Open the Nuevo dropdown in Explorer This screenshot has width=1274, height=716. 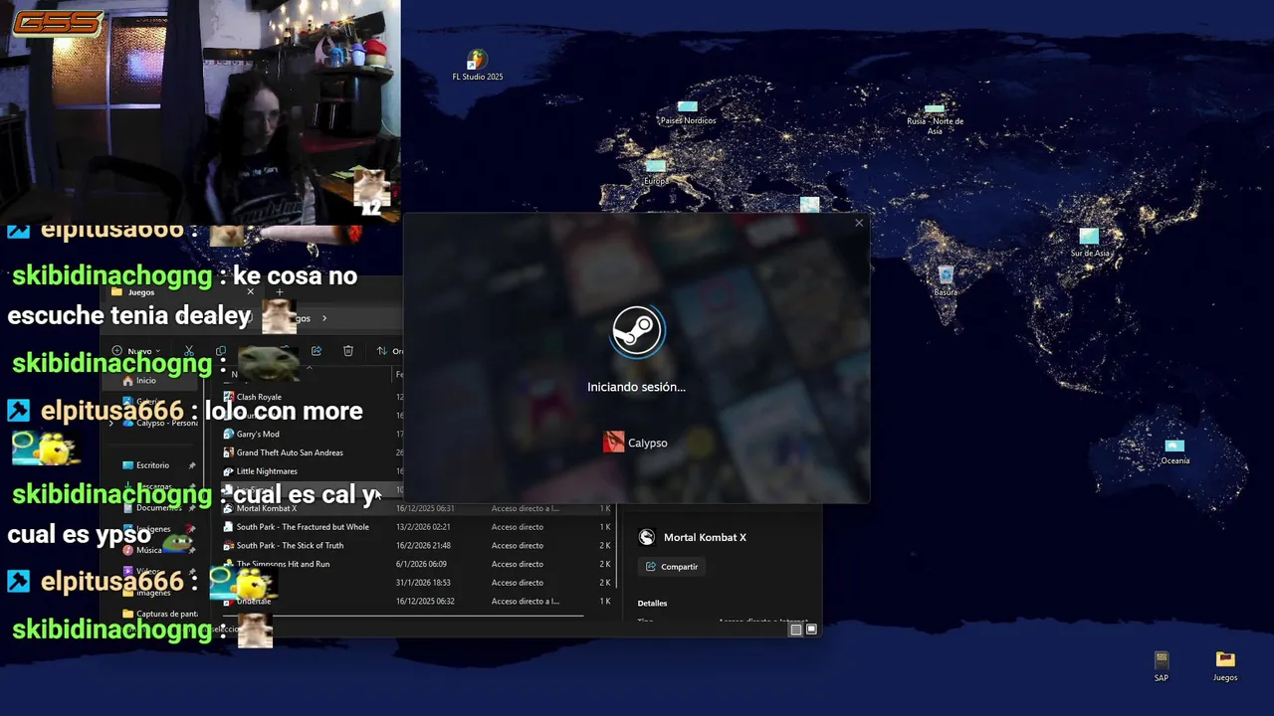click(136, 351)
